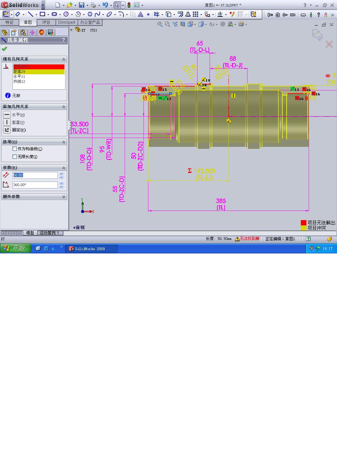This screenshot has width=337, height=462.
Task: Click the 开始 Start button
Action: (15, 248)
